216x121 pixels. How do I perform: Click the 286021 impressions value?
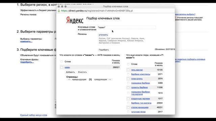116,67
